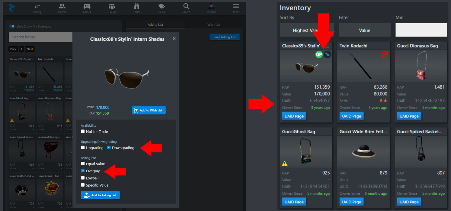Switch to the Wish List tab
The width and height of the screenshot is (451, 211).
click(x=214, y=24)
